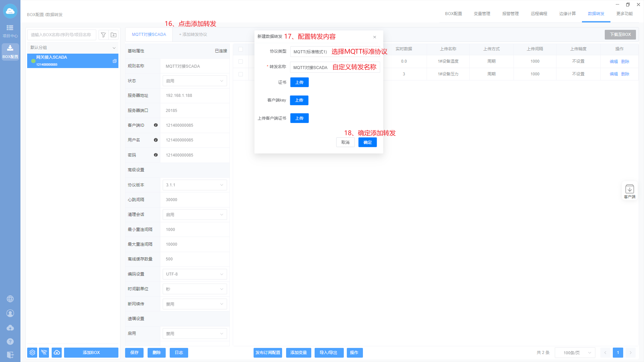Check the 1#设备压力 row checkbox

tap(240, 74)
